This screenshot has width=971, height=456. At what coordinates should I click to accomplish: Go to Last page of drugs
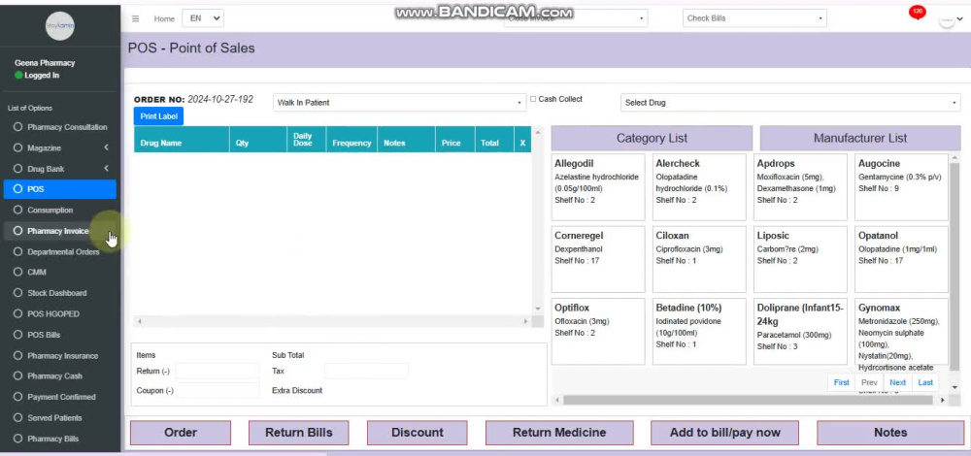coord(925,382)
